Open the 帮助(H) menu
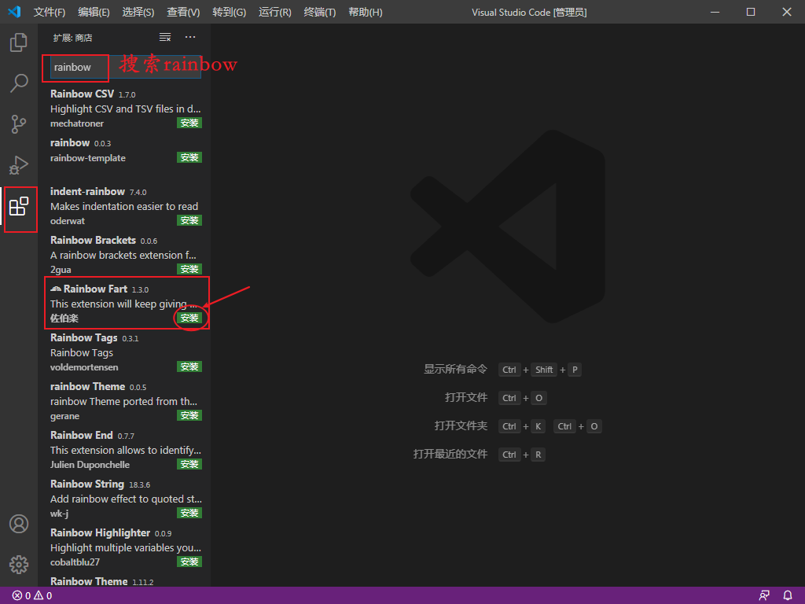 365,12
